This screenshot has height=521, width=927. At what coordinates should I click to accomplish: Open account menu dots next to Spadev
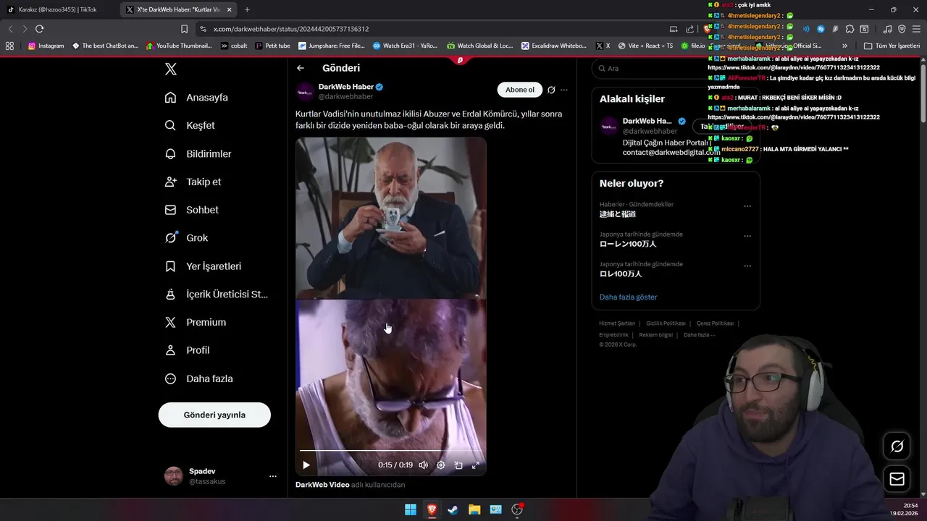click(x=273, y=476)
